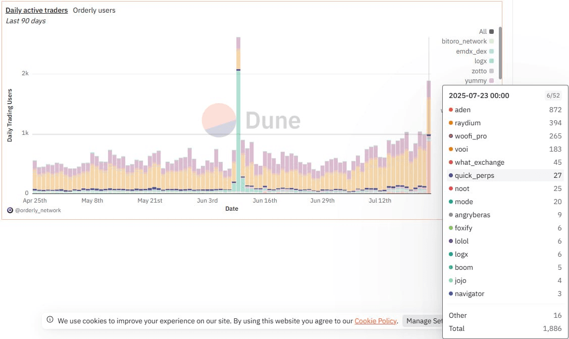The width and height of the screenshot is (569, 339).
Task: Click the vooi row in the tooltip
Action: coord(505,149)
